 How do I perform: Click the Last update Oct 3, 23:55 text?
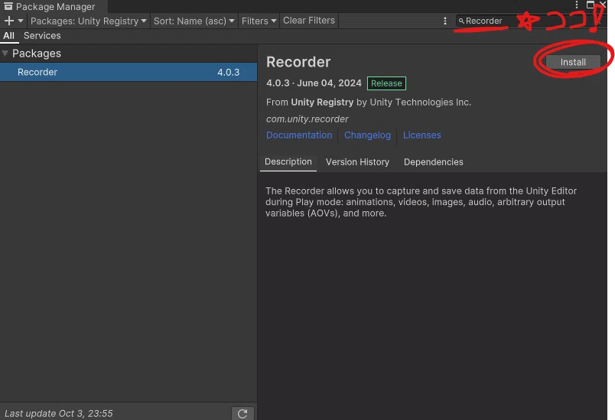[58, 413]
